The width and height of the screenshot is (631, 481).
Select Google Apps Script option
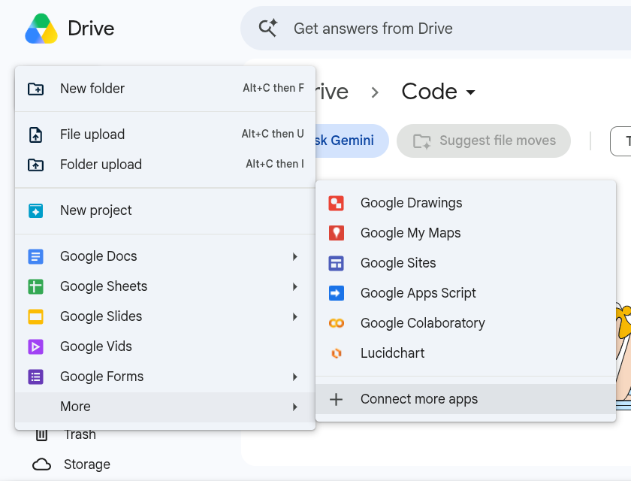point(466,293)
